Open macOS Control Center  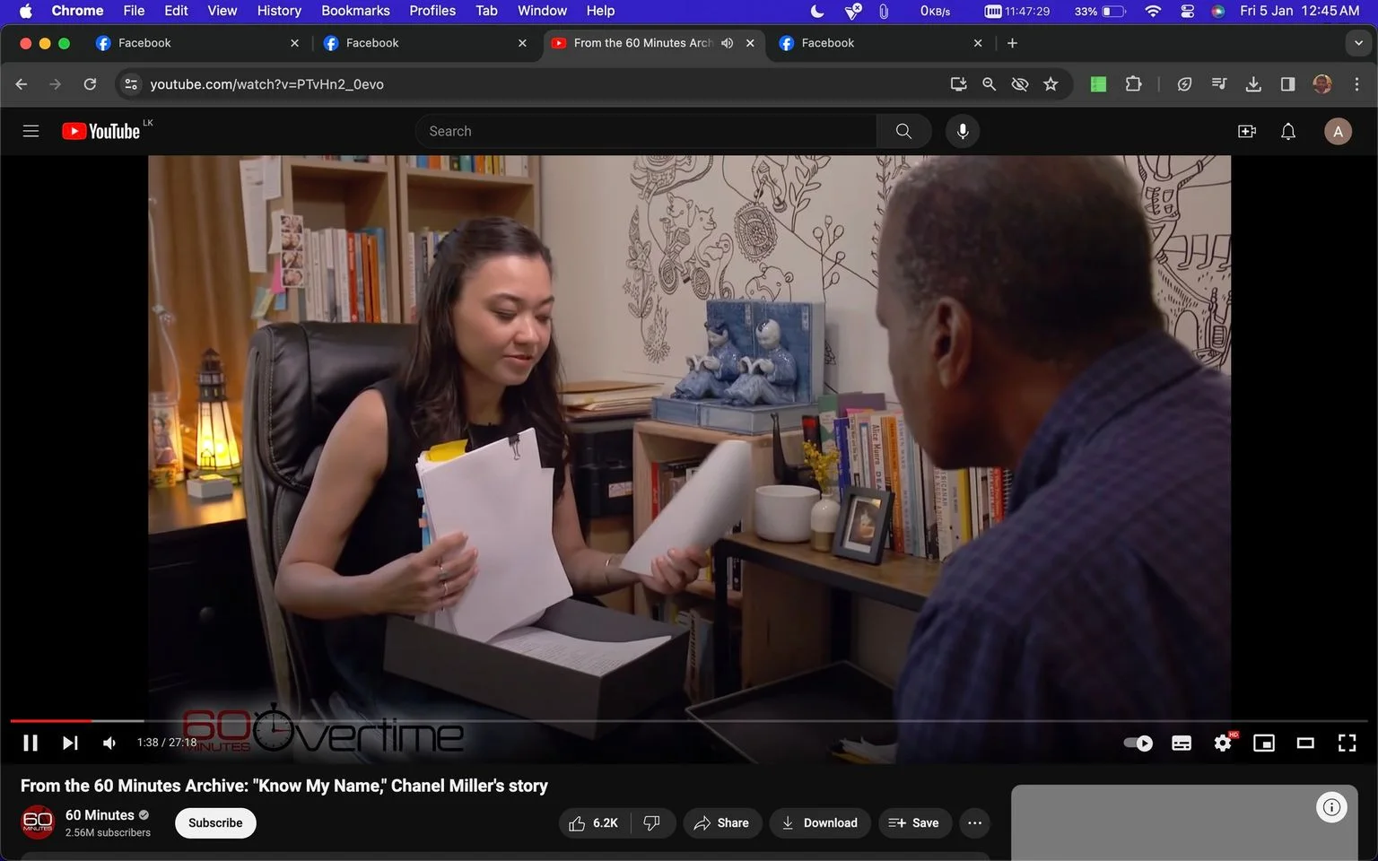click(x=1187, y=11)
